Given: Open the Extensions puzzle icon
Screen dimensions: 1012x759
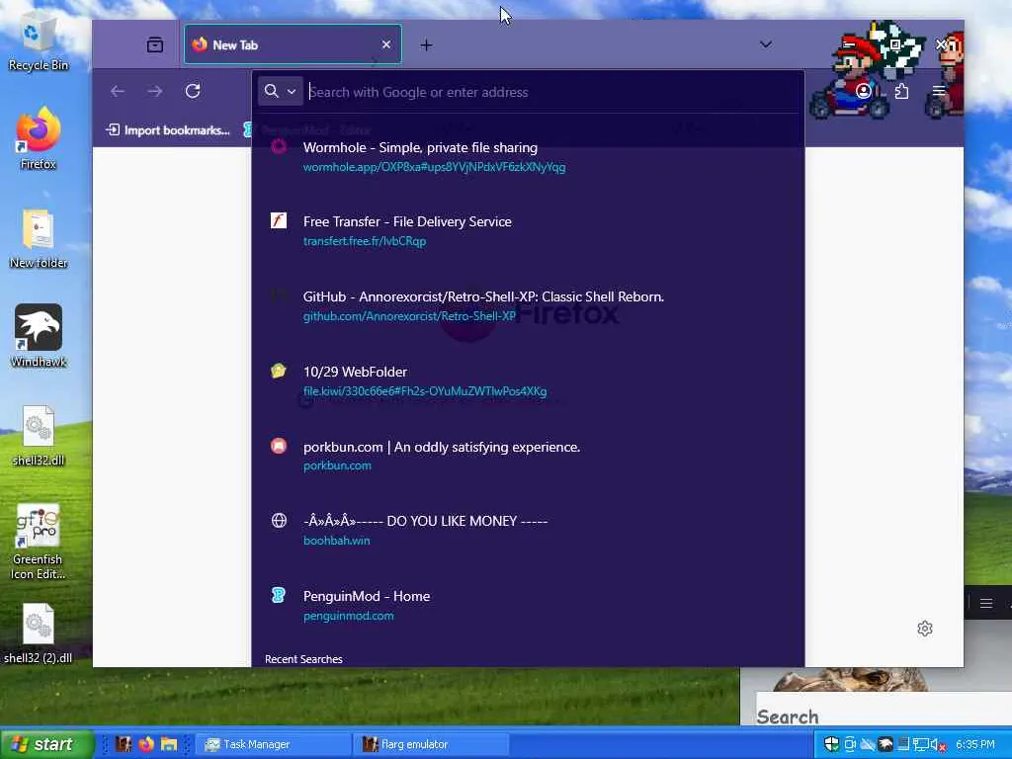Looking at the screenshot, I should coord(901,91).
